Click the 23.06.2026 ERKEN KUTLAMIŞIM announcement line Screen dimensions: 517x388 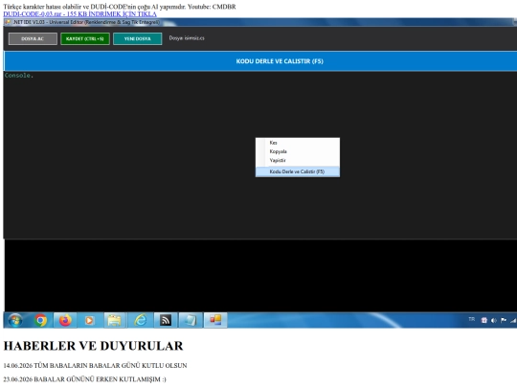click(85, 379)
